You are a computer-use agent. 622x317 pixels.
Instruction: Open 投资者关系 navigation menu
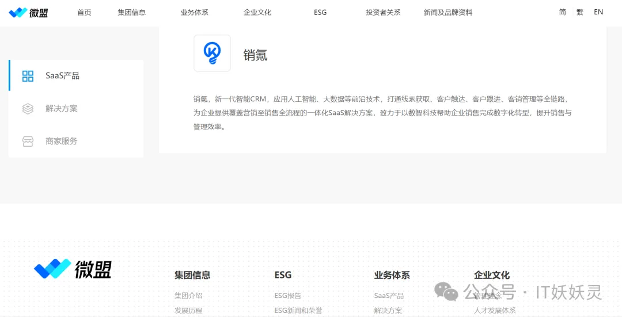point(383,12)
